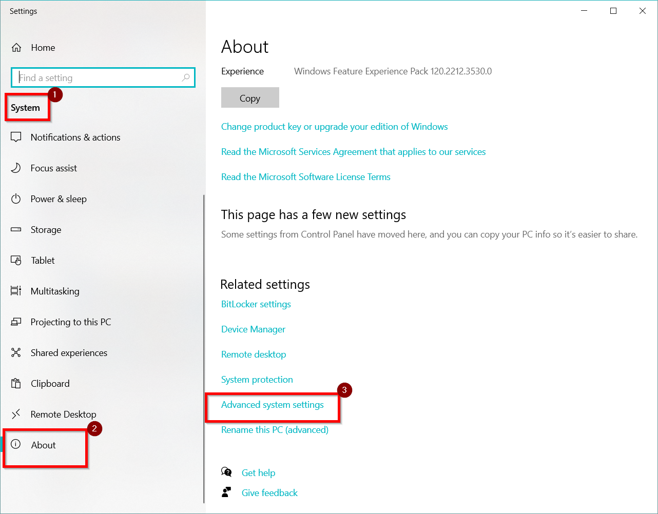
Task: Click the Copy button for PC info
Action: pos(250,97)
